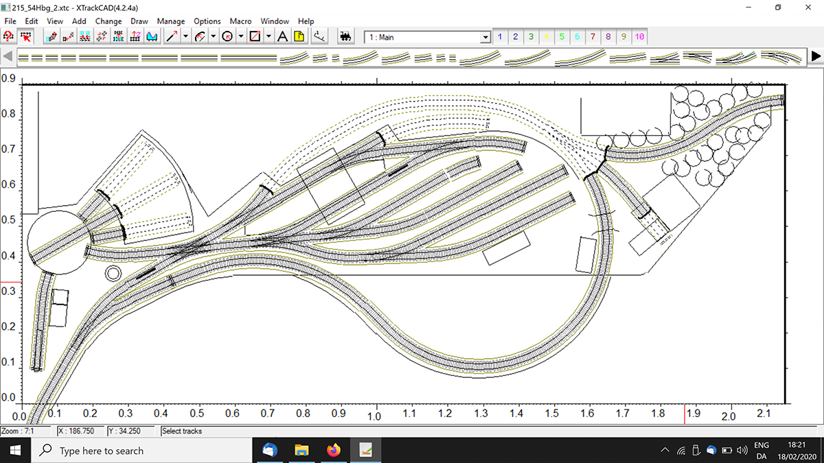Toggle layer 5 visibility button

[562, 37]
